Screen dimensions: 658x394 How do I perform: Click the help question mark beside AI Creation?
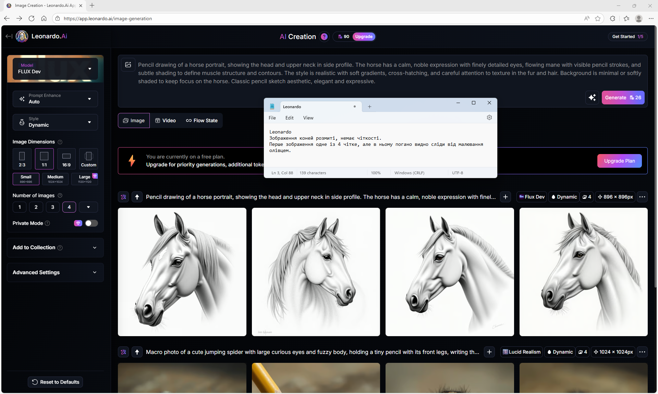pos(324,37)
